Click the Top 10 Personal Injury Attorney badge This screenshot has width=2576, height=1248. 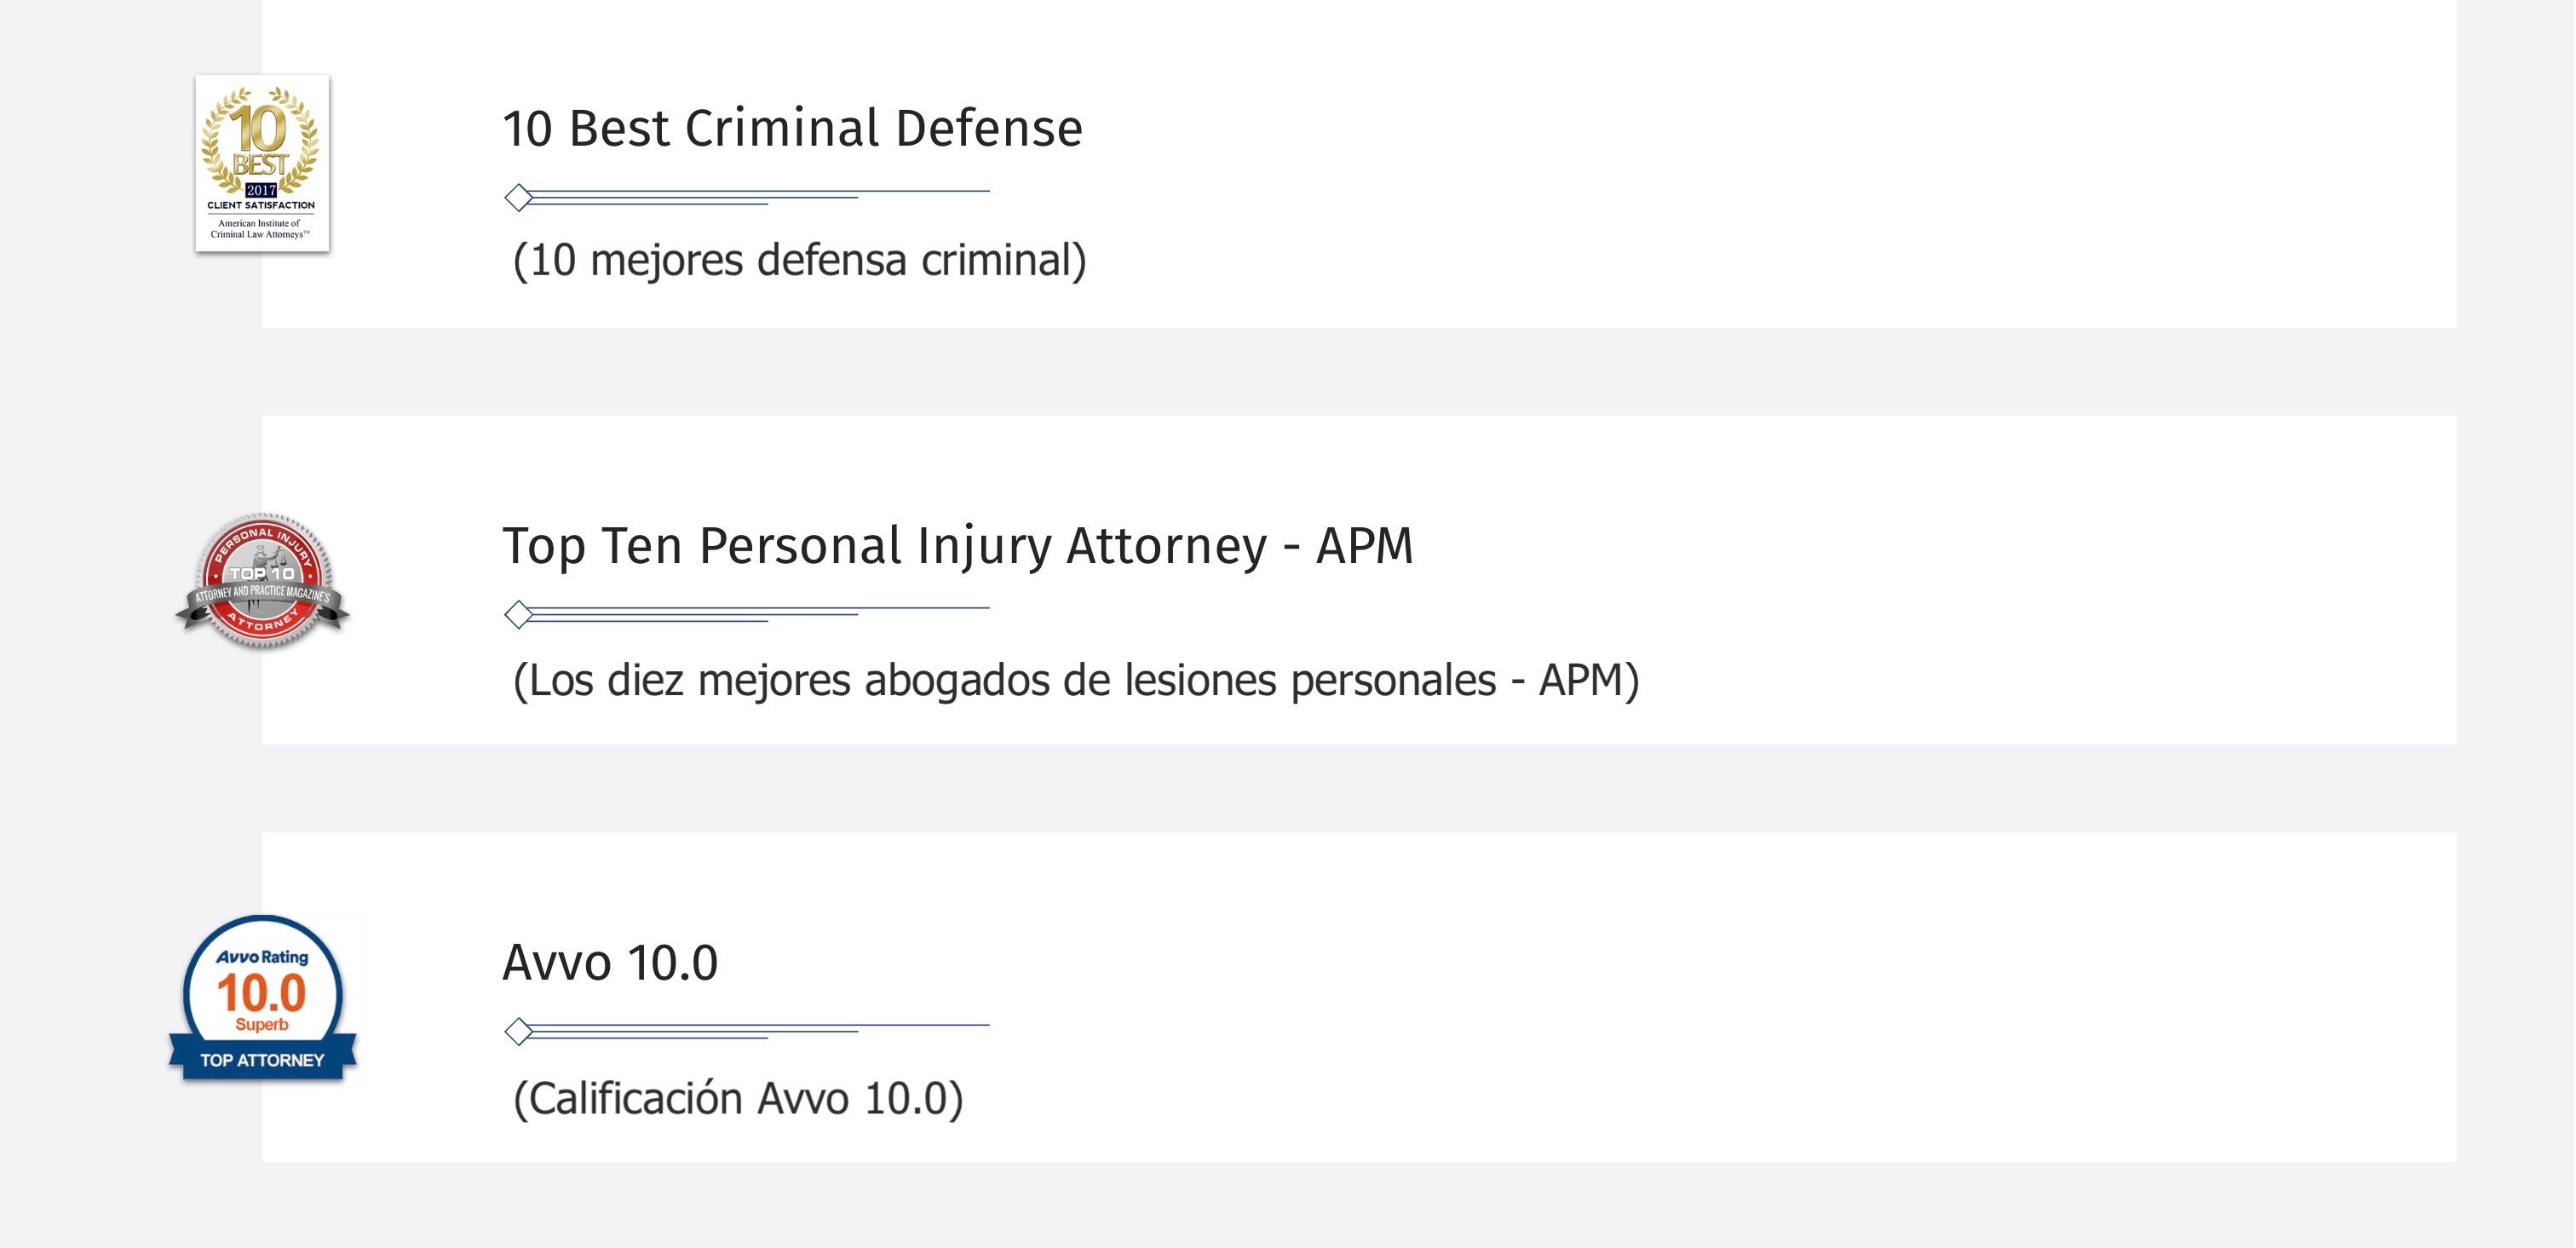(x=262, y=581)
